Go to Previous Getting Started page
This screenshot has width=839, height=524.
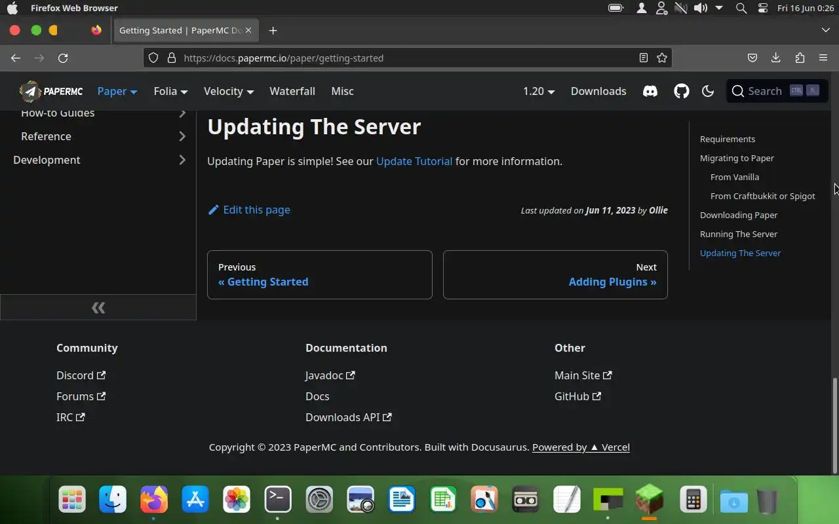point(320,274)
